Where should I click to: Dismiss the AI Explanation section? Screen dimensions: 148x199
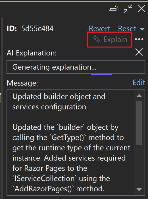pyautogui.click(x=139, y=52)
